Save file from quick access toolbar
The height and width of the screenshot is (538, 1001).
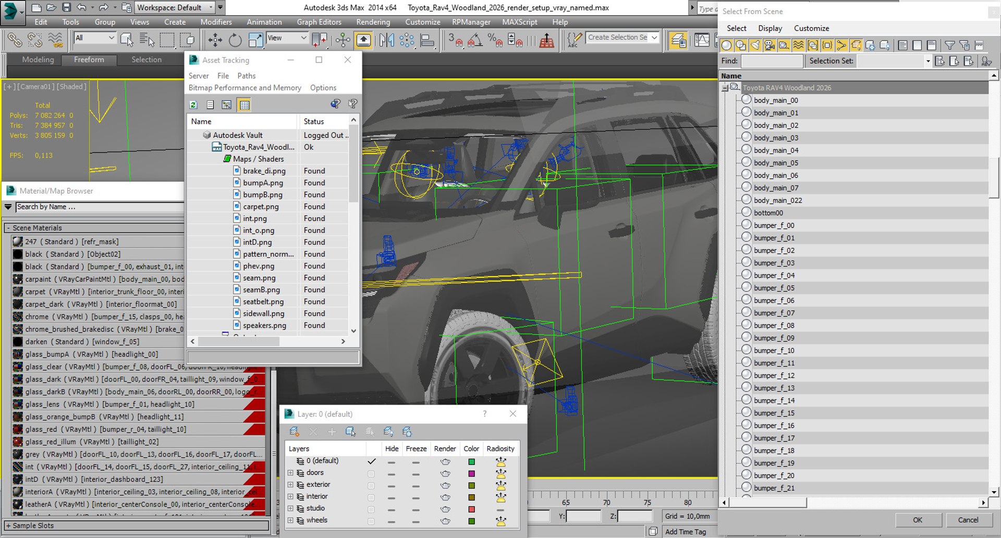(66, 7)
